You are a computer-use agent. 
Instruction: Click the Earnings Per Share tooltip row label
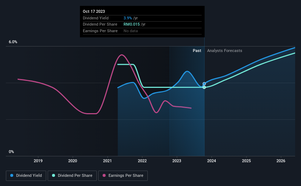[100, 31]
